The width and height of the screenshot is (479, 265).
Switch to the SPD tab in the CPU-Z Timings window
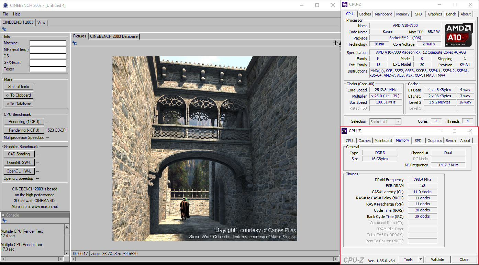[418, 141]
